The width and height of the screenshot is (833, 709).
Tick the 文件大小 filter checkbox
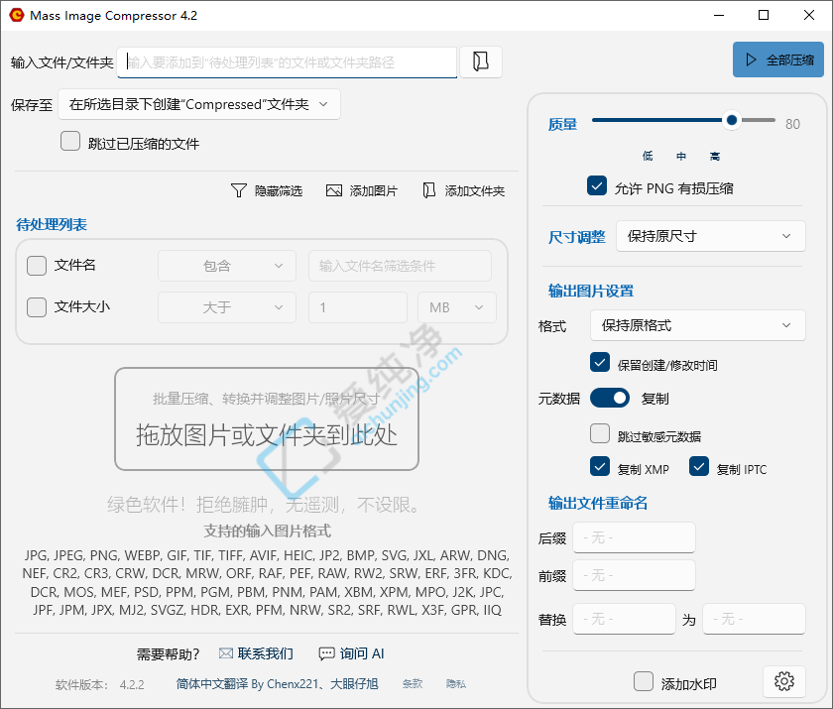(x=37, y=307)
